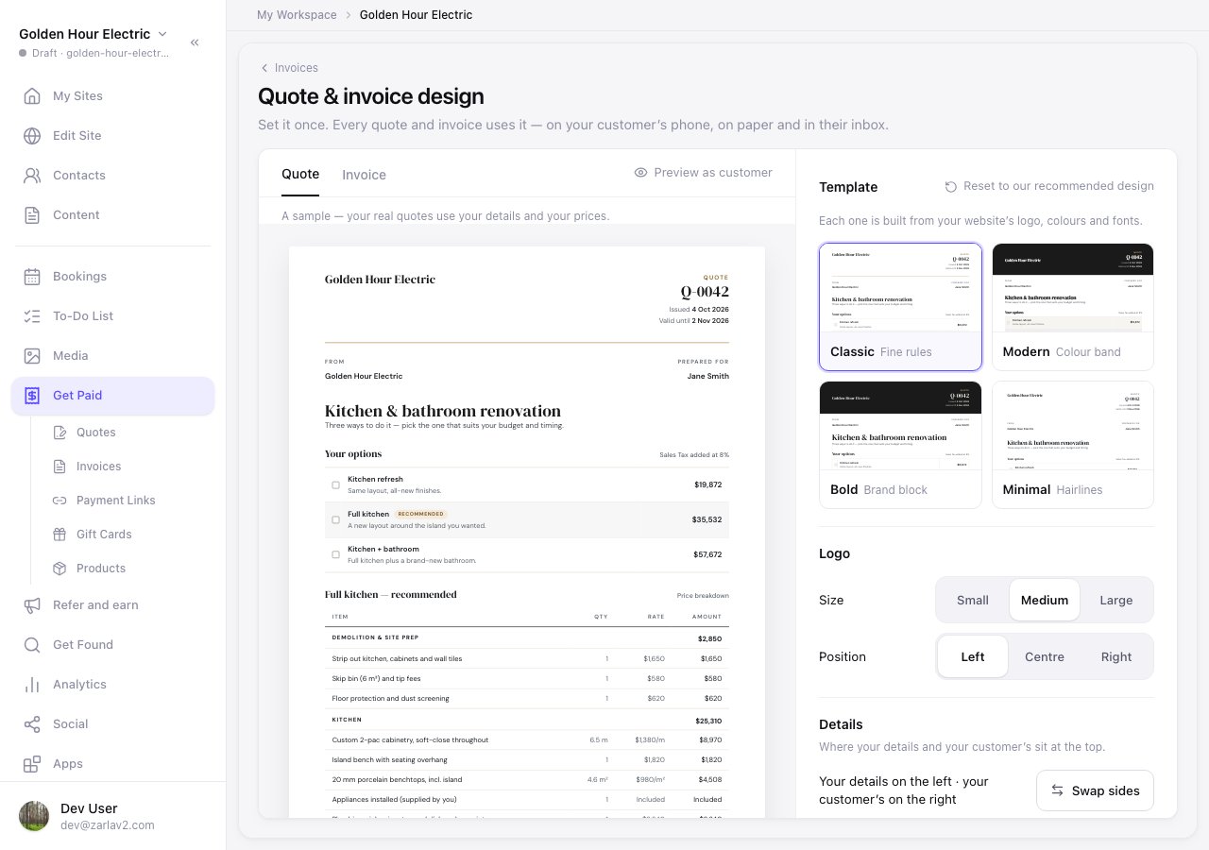Click the Analytics bar chart icon

tap(32, 685)
